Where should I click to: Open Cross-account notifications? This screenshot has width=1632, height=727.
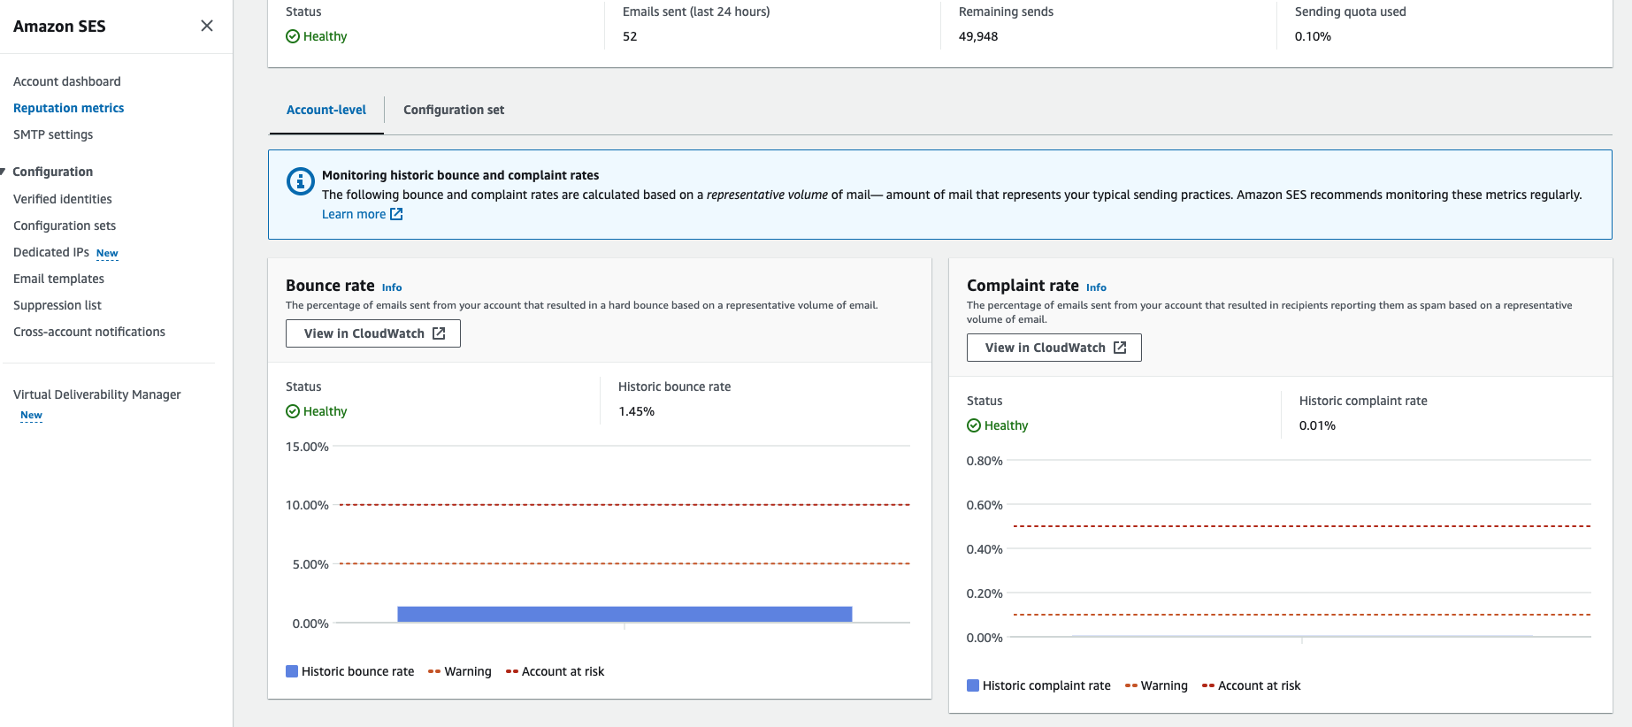point(89,332)
